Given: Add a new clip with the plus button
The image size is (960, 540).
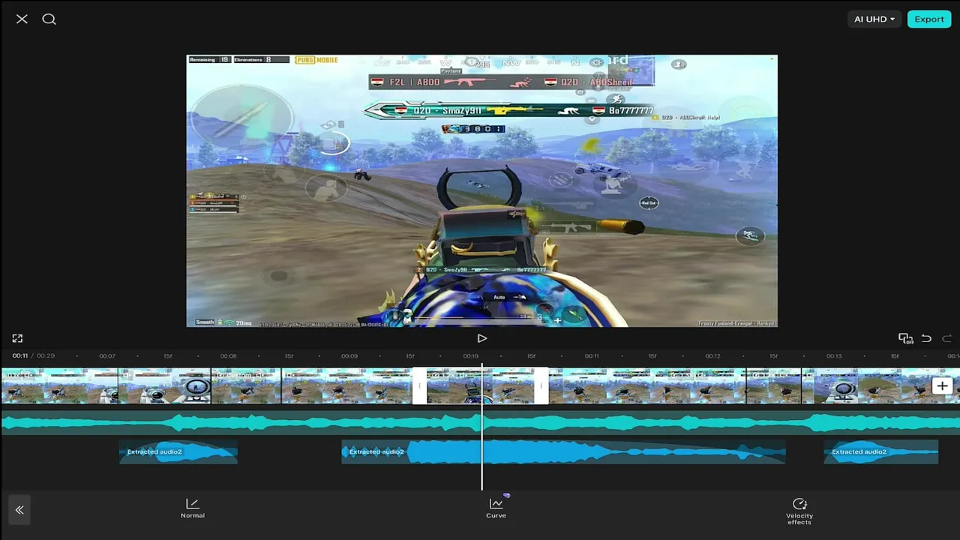Looking at the screenshot, I should coord(942,386).
